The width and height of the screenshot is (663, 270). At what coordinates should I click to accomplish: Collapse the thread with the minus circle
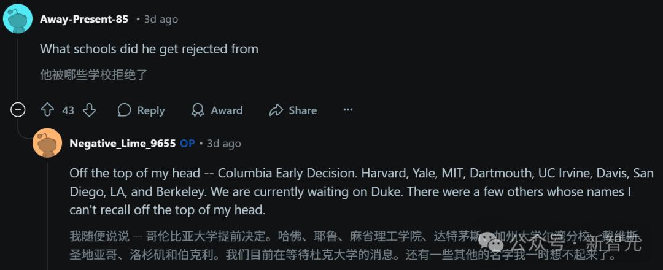click(x=18, y=110)
